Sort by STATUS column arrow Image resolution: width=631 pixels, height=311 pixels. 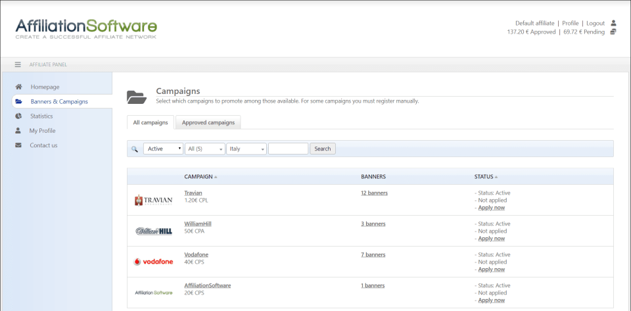[x=496, y=177]
